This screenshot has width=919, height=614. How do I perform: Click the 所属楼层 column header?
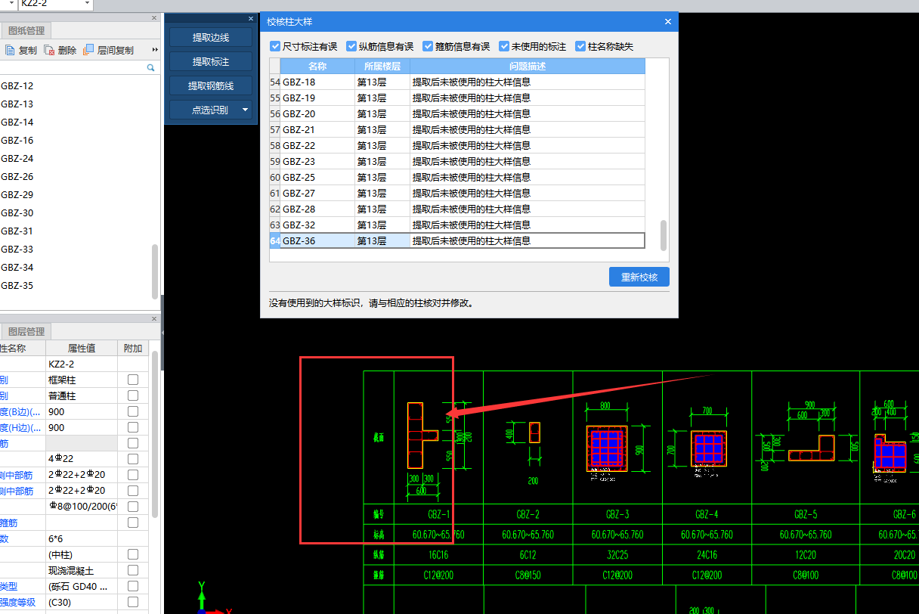[x=382, y=67]
